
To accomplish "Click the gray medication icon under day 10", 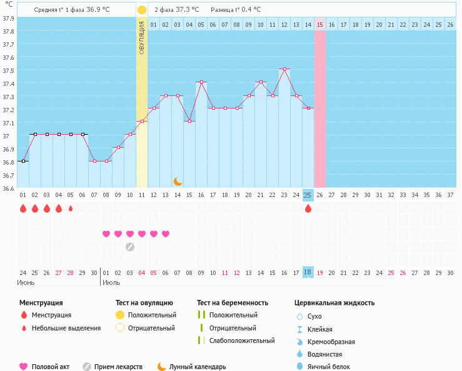I will [130, 246].
